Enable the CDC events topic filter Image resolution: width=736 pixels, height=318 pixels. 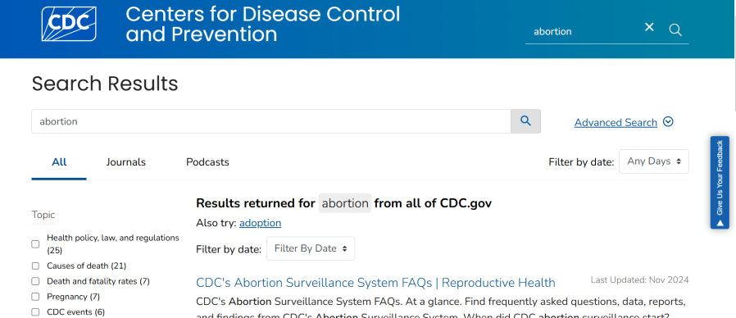[x=36, y=312]
